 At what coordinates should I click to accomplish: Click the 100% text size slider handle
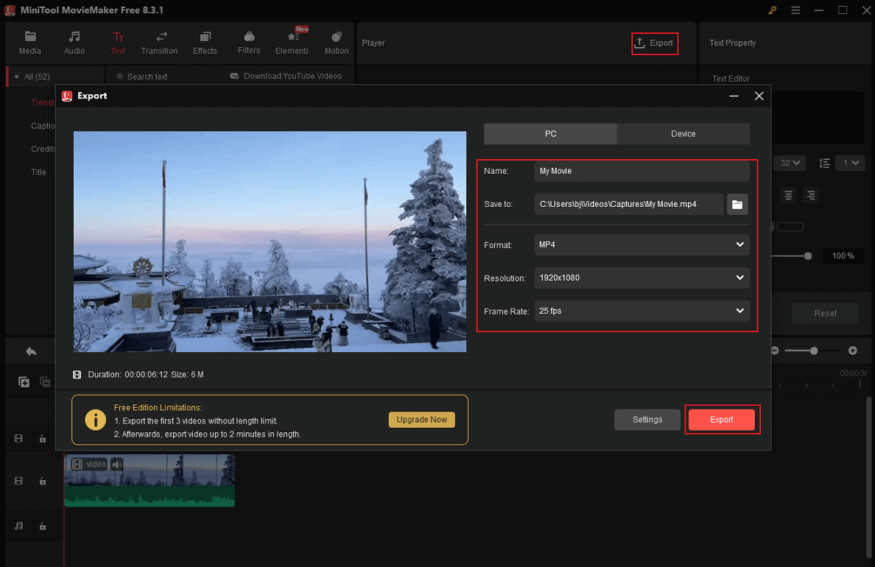coord(807,256)
